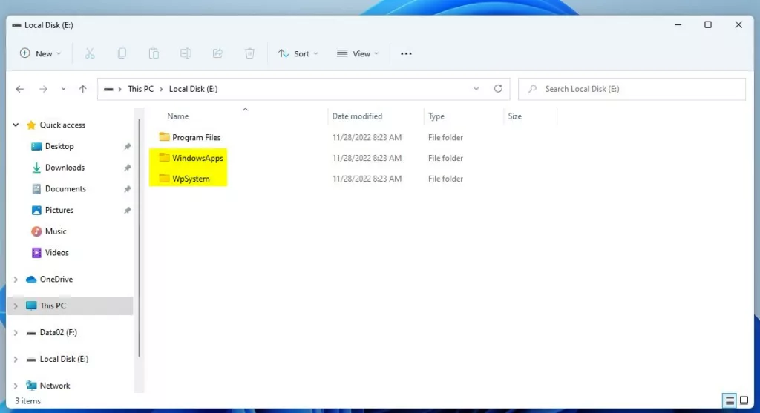The height and width of the screenshot is (413, 760).
Task: Select Videos in Quick access
Action: [x=56, y=253]
